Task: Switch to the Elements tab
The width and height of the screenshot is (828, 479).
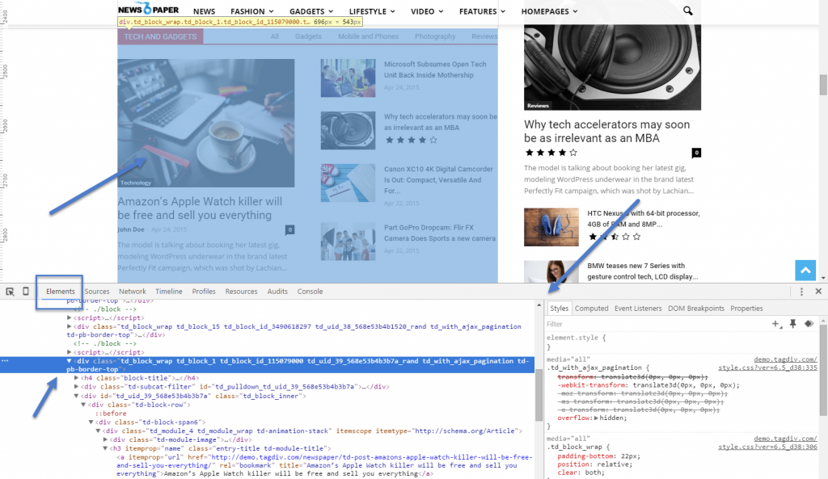Action: point(60,292)
